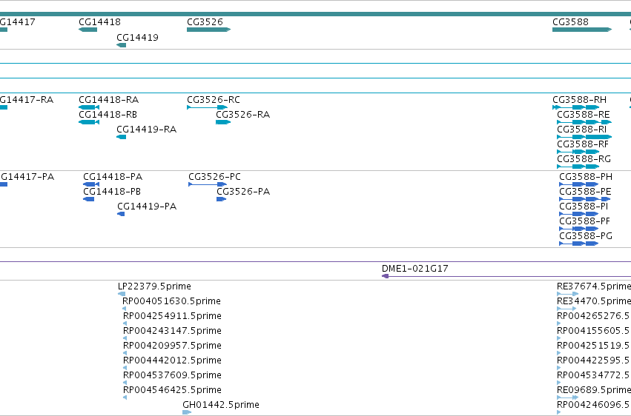Select protein CG14418-PA
The height and width of the screenshot is (416, 631).
tap(91, 184)
